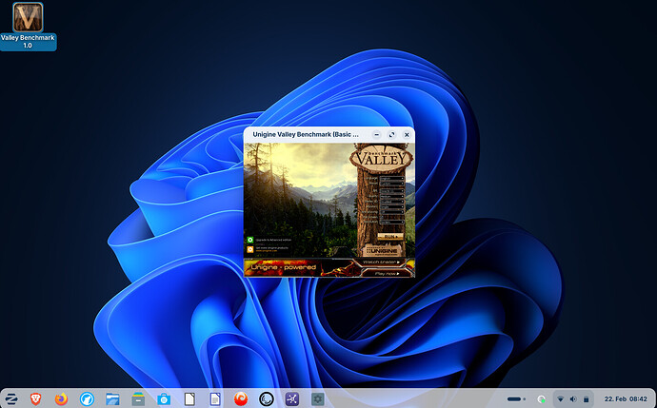657x408 pixels.
Task: Launch Brave browser from the taskbar
Action: click(x=36, y=398)
